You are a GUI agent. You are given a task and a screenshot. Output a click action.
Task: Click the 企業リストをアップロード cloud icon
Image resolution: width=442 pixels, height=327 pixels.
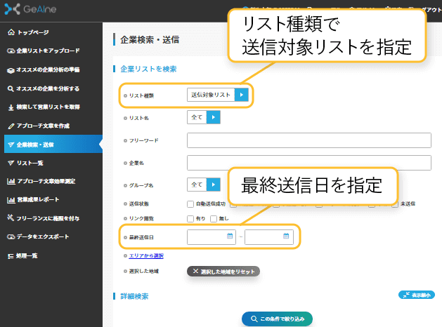tap(11, 51)
